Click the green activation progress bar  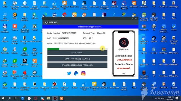click(x=77, y=49)
